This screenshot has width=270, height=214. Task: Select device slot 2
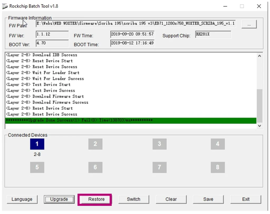point(95,144)
